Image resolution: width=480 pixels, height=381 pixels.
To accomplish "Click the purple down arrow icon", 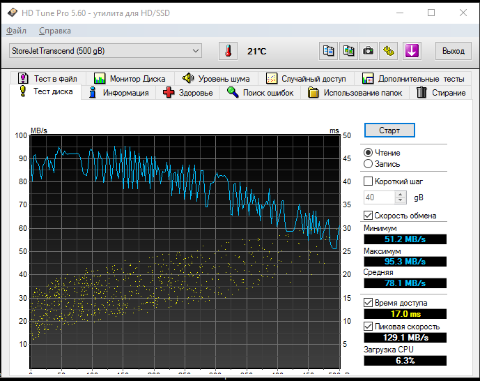I will pos(412,51).
